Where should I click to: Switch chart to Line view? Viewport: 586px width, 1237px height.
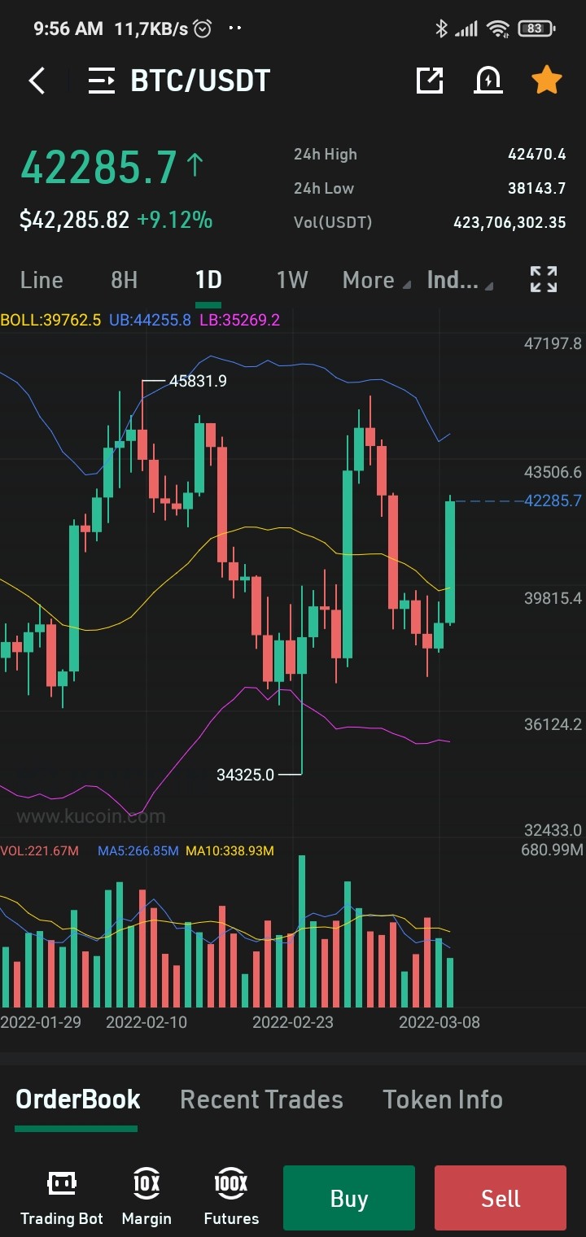click(42, 280)
